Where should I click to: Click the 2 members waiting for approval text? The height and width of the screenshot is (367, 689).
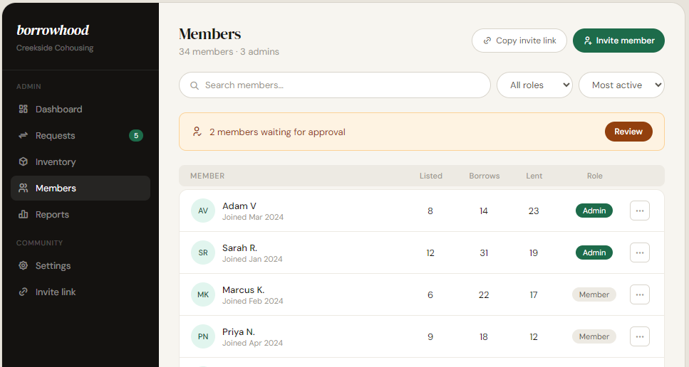click(x=277, y=132)
